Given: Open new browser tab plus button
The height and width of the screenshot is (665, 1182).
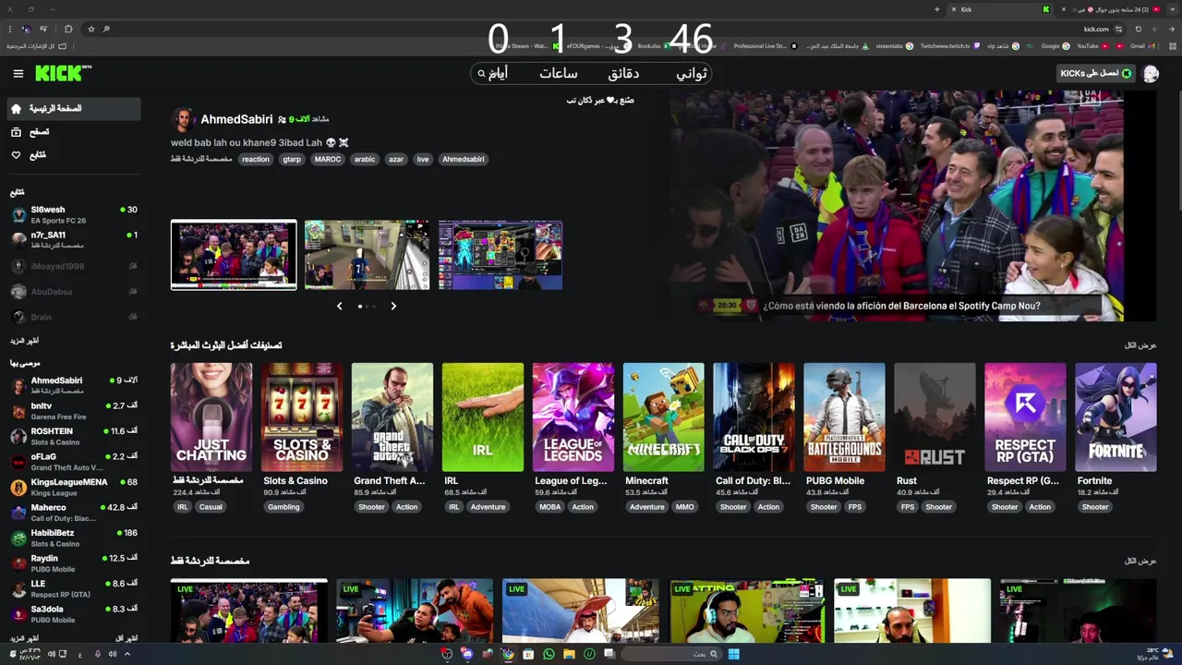Looking at the screenshot, I should [936, 9].
